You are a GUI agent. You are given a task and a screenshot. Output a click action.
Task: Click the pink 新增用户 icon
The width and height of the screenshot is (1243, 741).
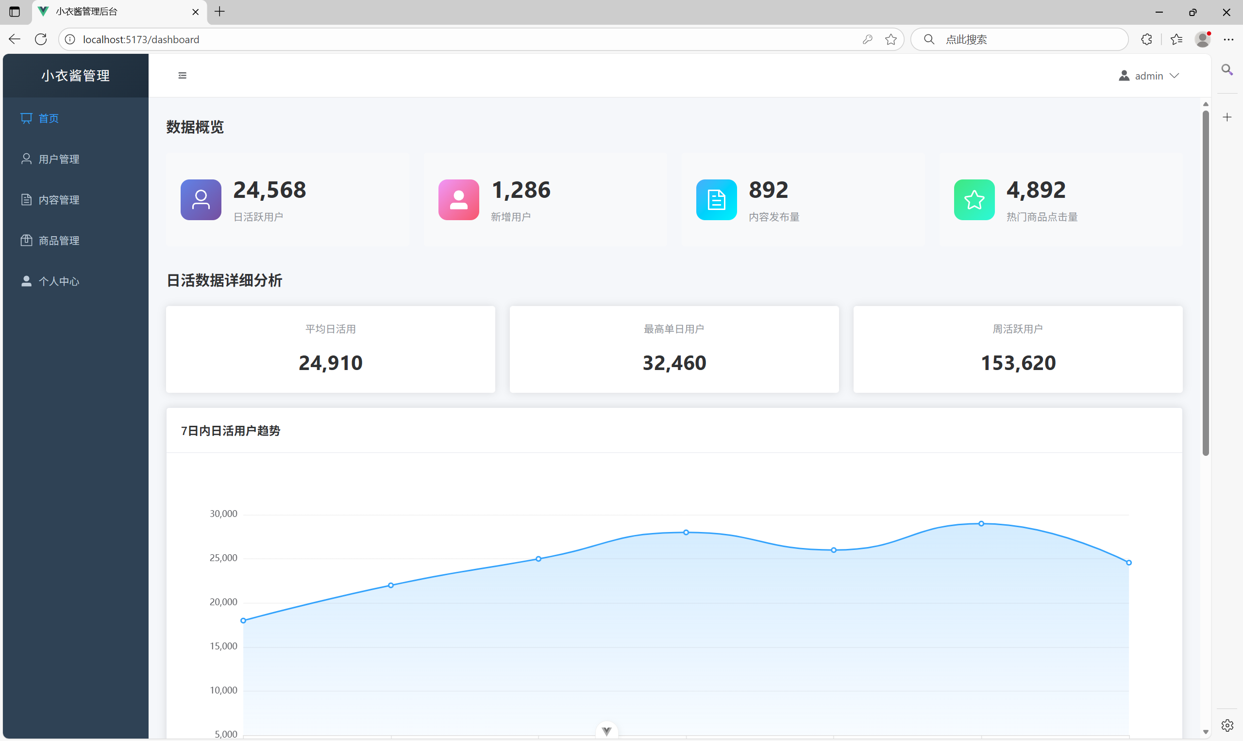click(x=458, y=200)
